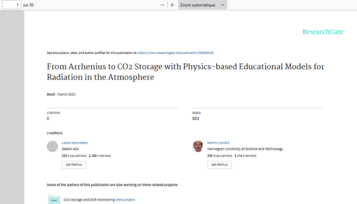Open the ResearchGate publication URL link
357x204 pixels.
click(176, 53)
